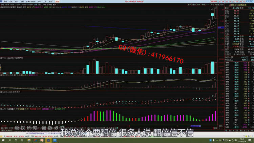Select the MACD indicator tab at bottom
The width and height of the screenshot is (254, 143).
(11, 128)
